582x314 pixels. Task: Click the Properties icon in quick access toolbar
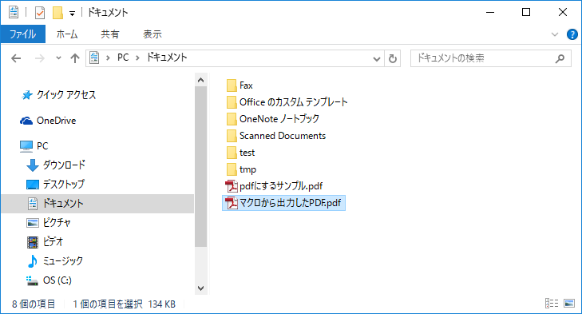[x=40, y=13]
